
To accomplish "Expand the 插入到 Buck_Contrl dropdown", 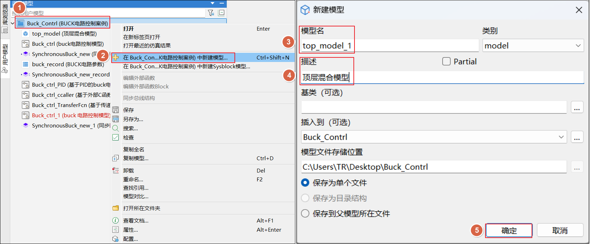I will 561,137.
